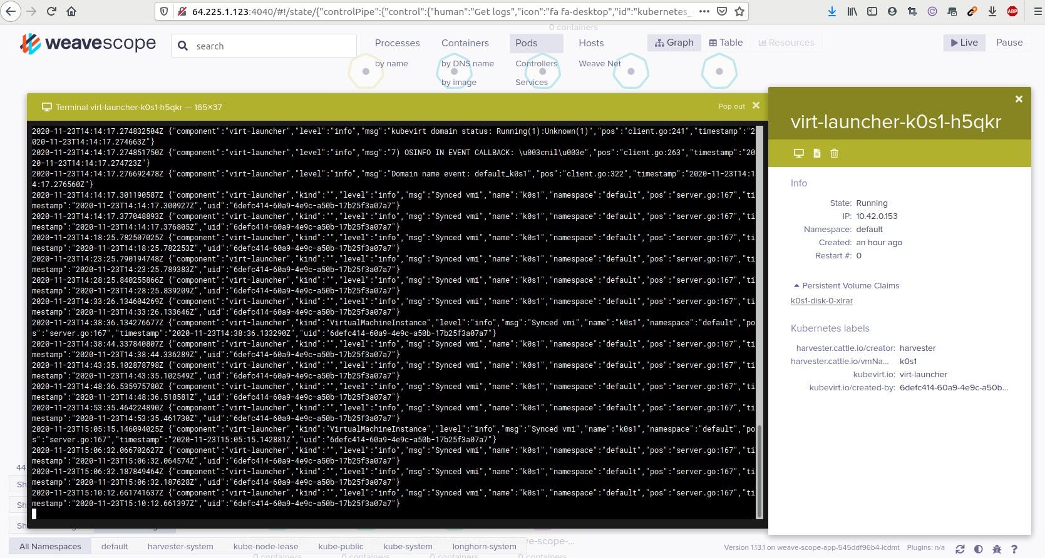Click terminal title virt-launcher-k0s1-h5qkr
The width and height of the screenshot is (1045, 558).
pos(139,107)
